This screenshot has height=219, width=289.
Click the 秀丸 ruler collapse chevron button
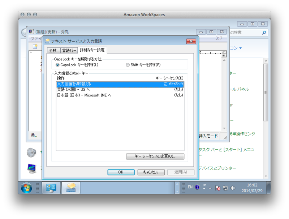coord(224,52)
